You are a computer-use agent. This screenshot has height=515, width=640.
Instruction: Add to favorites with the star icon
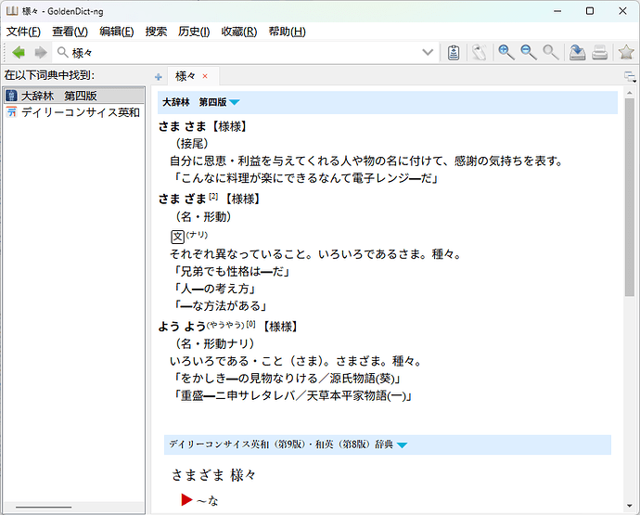tap(626, 52)
